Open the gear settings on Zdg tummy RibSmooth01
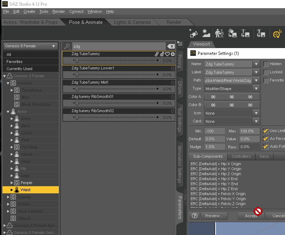Image resolution: width=285 pixels, height=235 pixels. (173, 96)
